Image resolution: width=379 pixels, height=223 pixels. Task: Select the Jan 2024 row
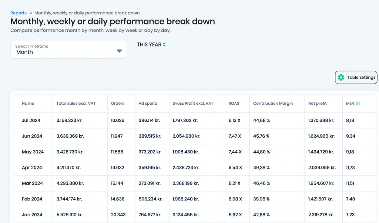coord(195,214)
